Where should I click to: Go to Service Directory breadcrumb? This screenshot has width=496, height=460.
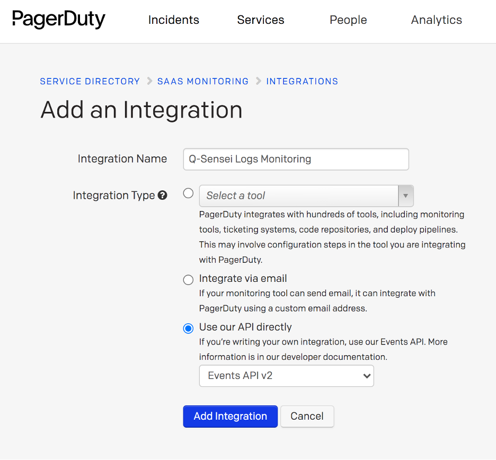coord(90,81)
